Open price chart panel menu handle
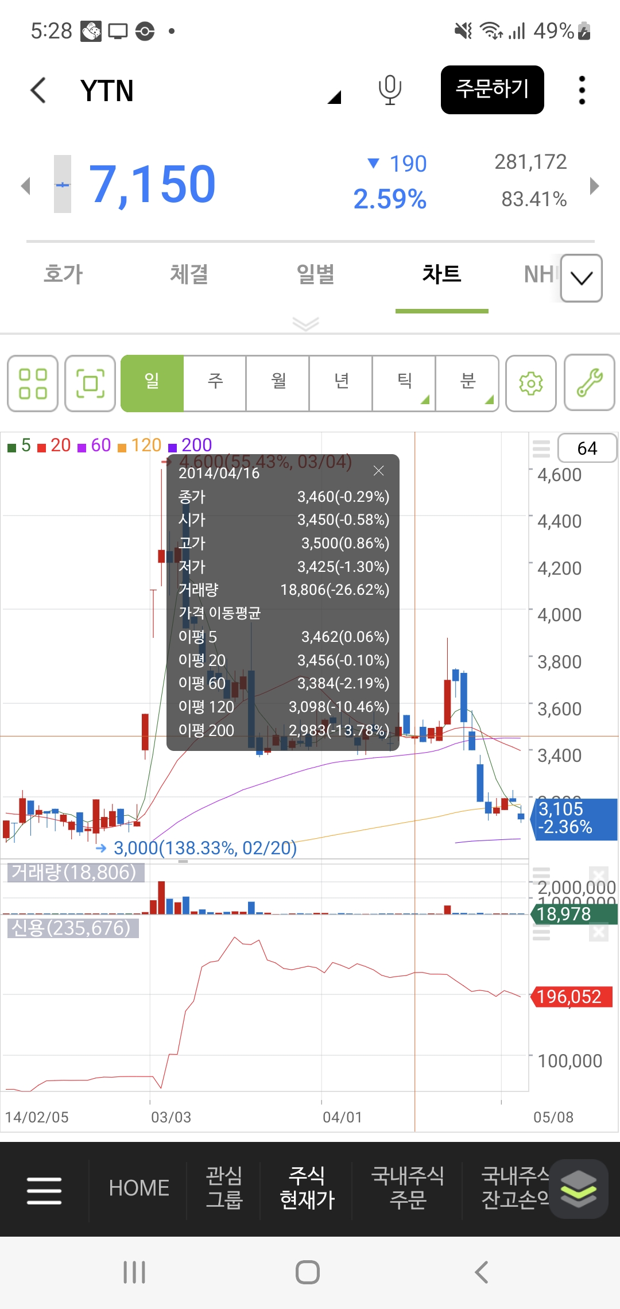This screenshot has width=620, height=1309. (x=541, y=448)
